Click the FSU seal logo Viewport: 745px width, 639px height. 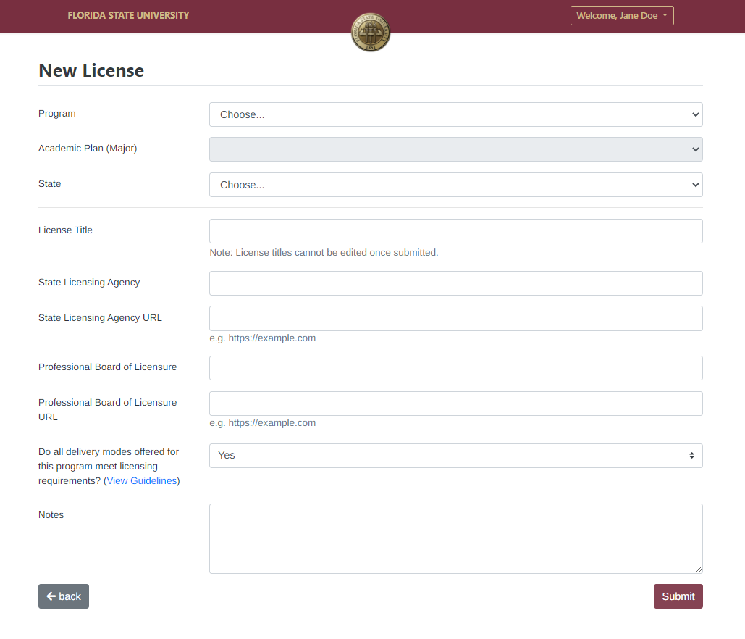(370, 32)
